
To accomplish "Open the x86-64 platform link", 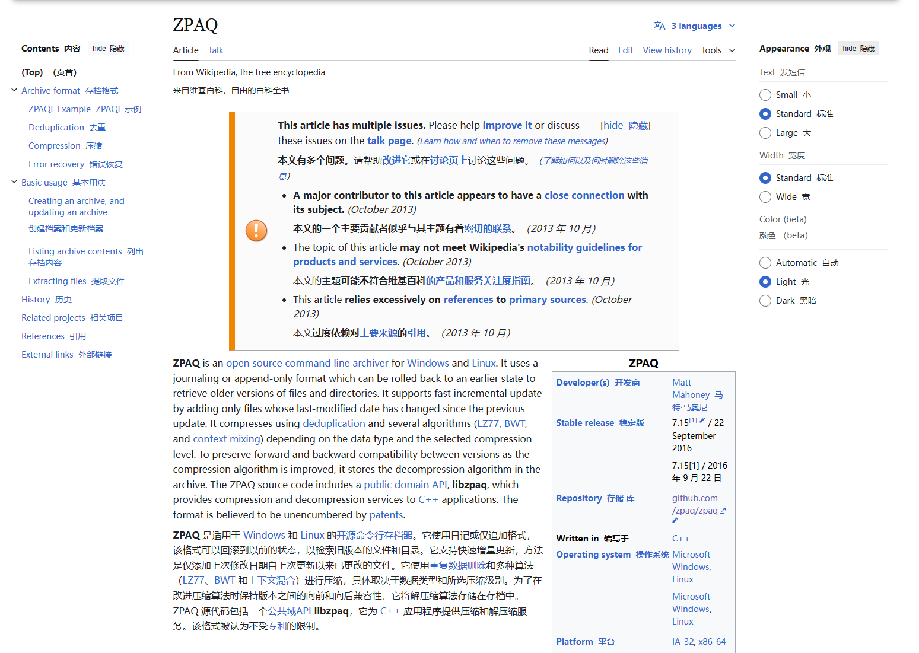I will [712, 642].
